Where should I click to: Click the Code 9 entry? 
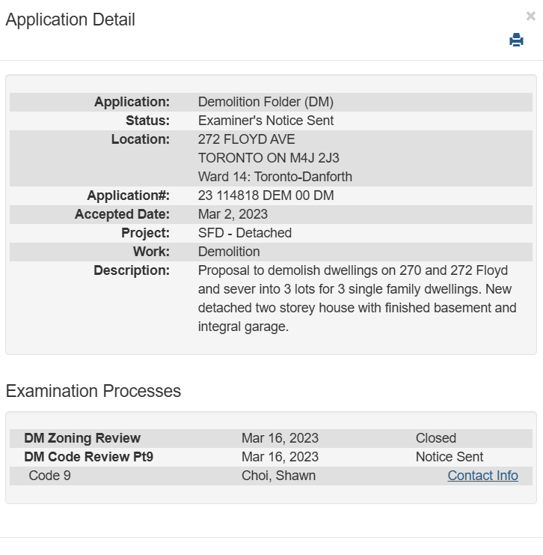[x=49, y=476]
